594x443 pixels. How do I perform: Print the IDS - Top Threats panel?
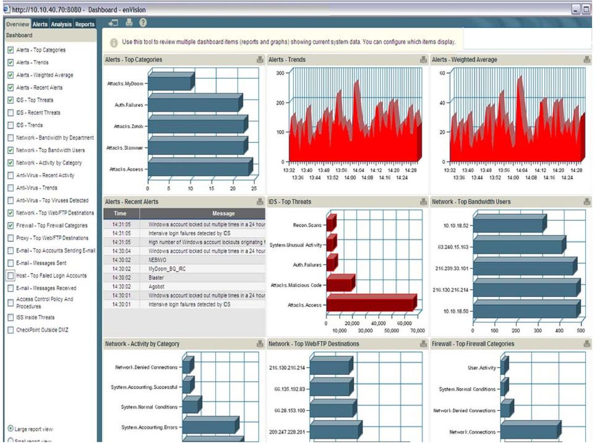coord(423,202)
